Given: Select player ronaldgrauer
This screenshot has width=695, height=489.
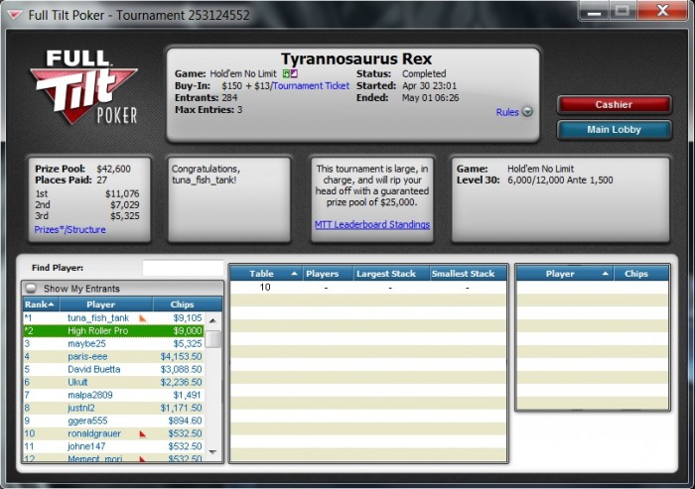Looking at the screenshot, I should [113, 433].
